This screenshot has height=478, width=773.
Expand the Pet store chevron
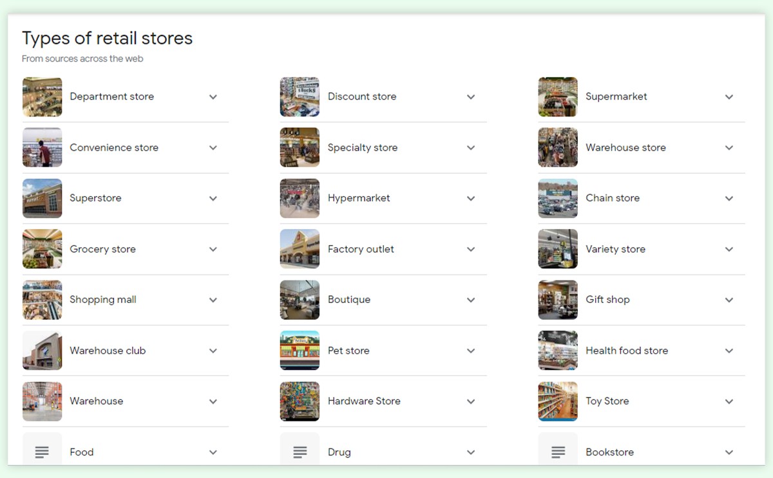point(471,351)
